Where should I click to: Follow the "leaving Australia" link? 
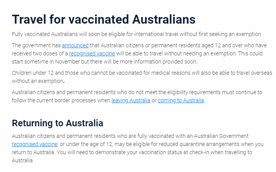(131, 100)
